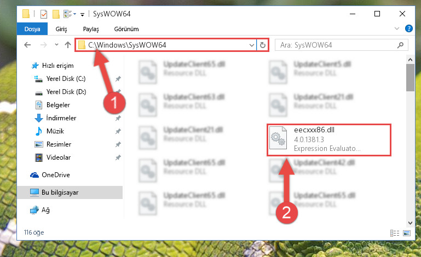
Task: Switch to large icons view layout
Action: click(407, 233)
